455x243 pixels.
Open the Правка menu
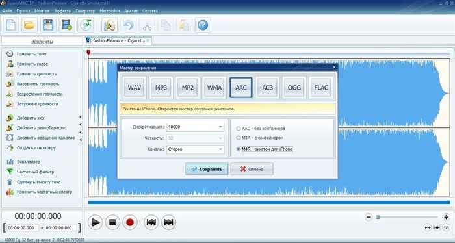(23, 11)
